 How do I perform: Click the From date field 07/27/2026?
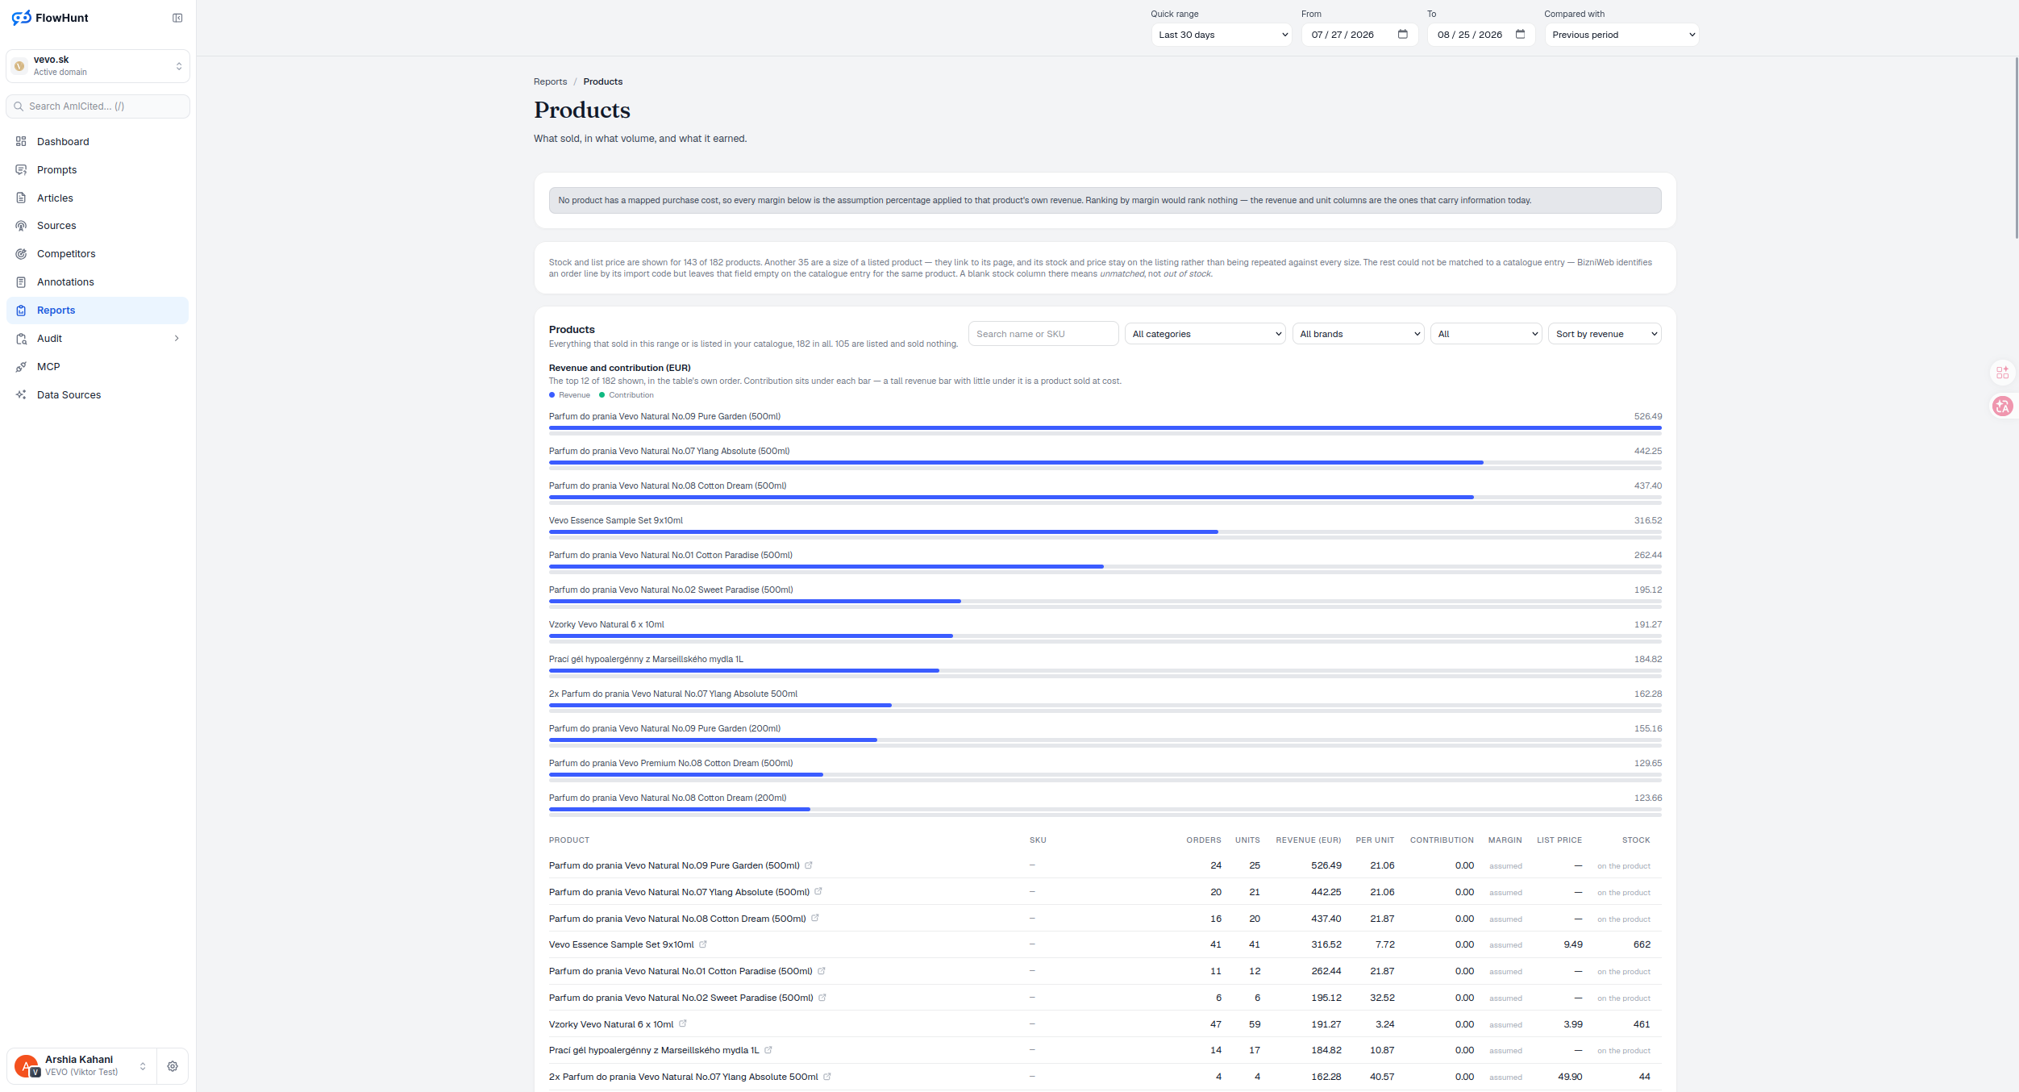1359,35
